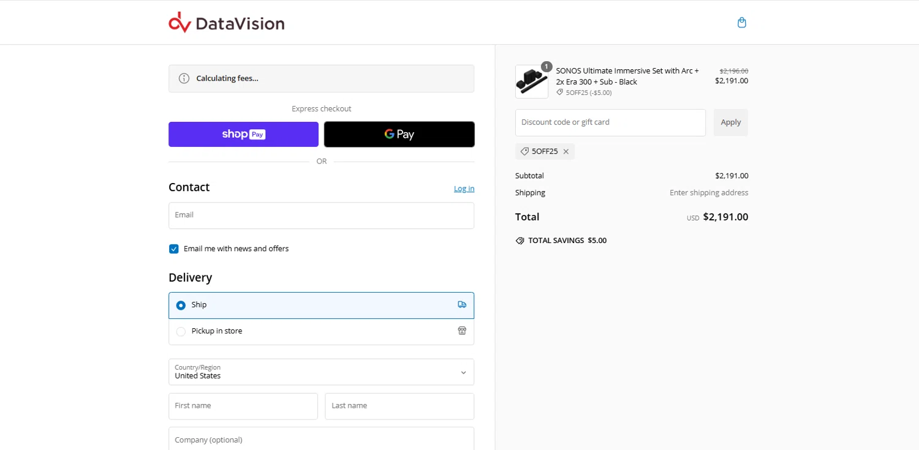919x450 pixels.
Task: Click the truck icon in Ship option
Action: (x=462, y=304)
